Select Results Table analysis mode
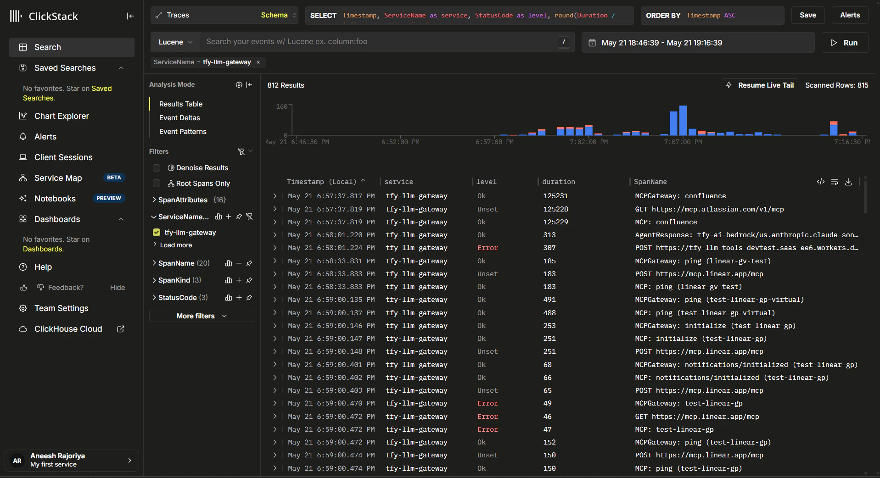Image resolution: width=880 pixels, height=478 pixels. [x=181, y=104]
